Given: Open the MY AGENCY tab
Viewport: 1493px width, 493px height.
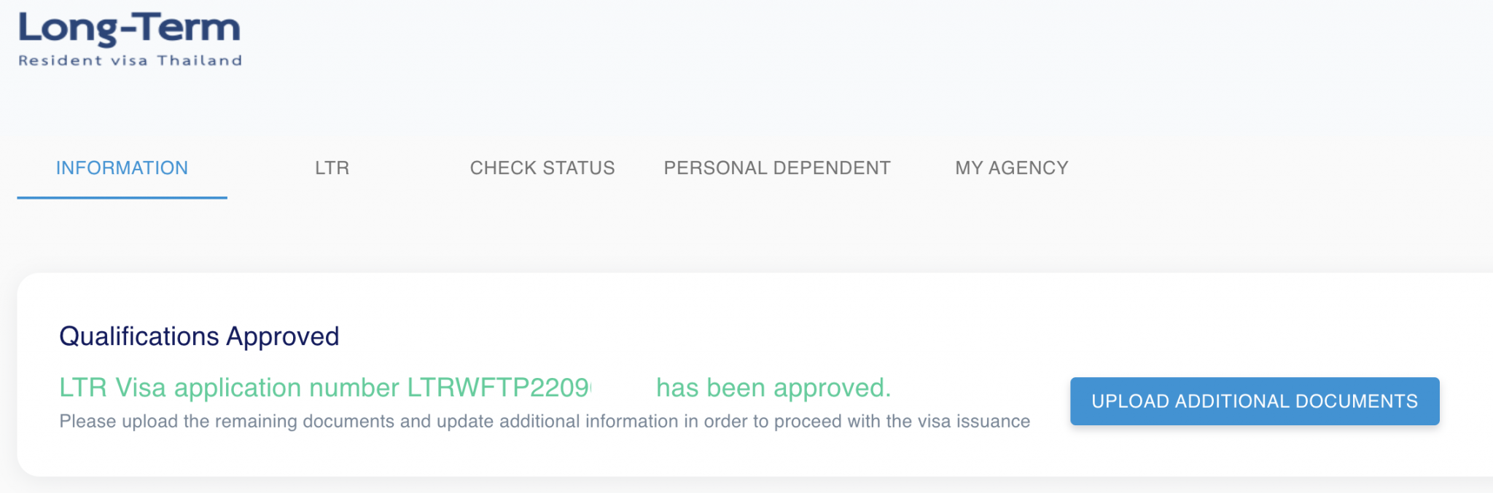Looking at the screenshot, I should [x=1011, y=168].
